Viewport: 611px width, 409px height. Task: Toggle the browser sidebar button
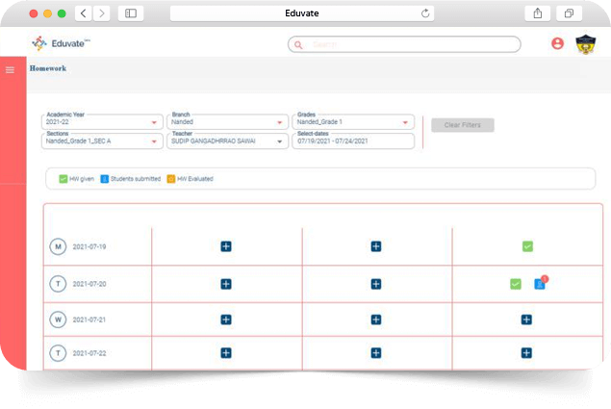131,13
